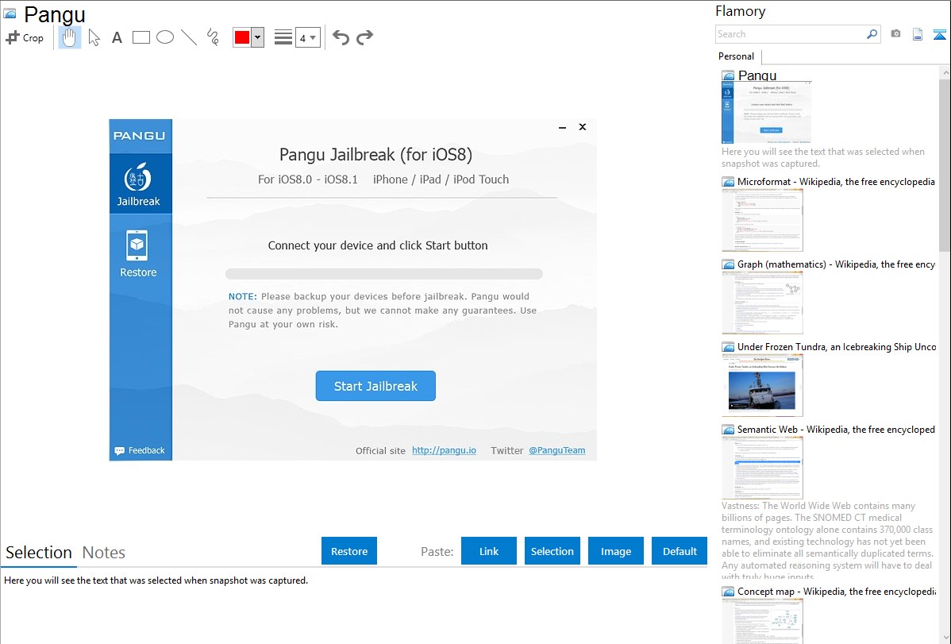
Task: Click the camera snapshot icon
Action: coord(895,34)
